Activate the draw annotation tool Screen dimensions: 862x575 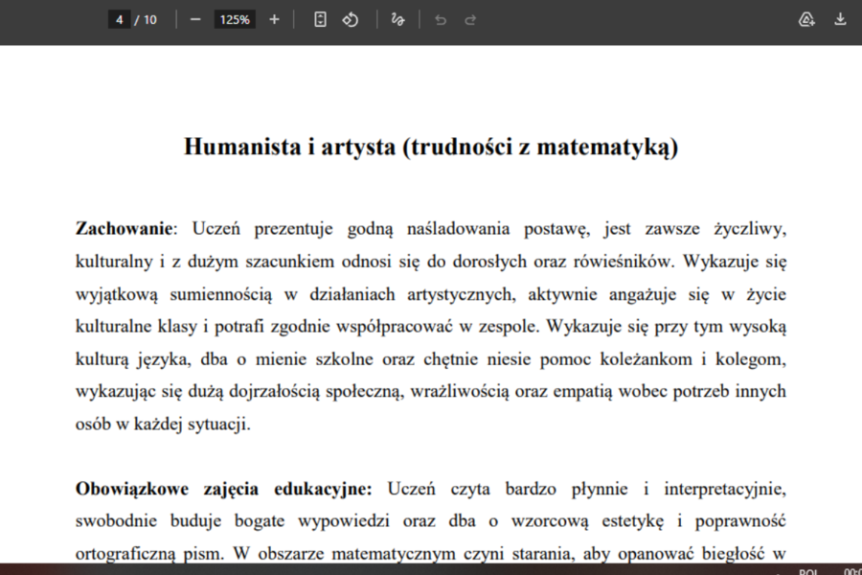397,20
